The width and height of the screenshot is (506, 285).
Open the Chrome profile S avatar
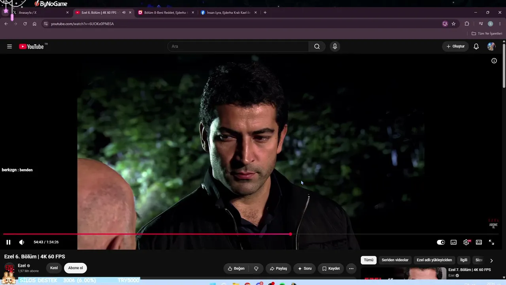pos(491,24)
